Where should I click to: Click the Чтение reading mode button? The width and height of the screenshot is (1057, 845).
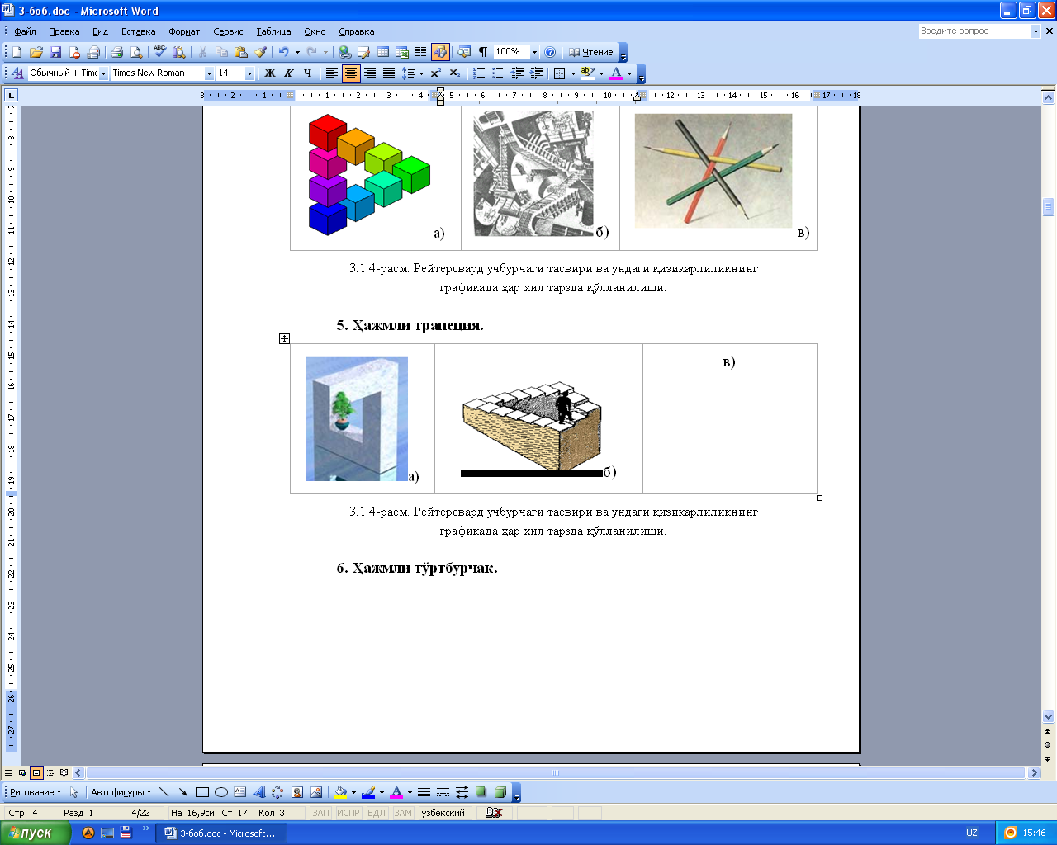point(591,52)
